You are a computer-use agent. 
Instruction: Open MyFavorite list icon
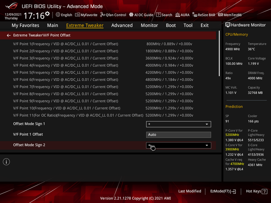tap(77, 15)
